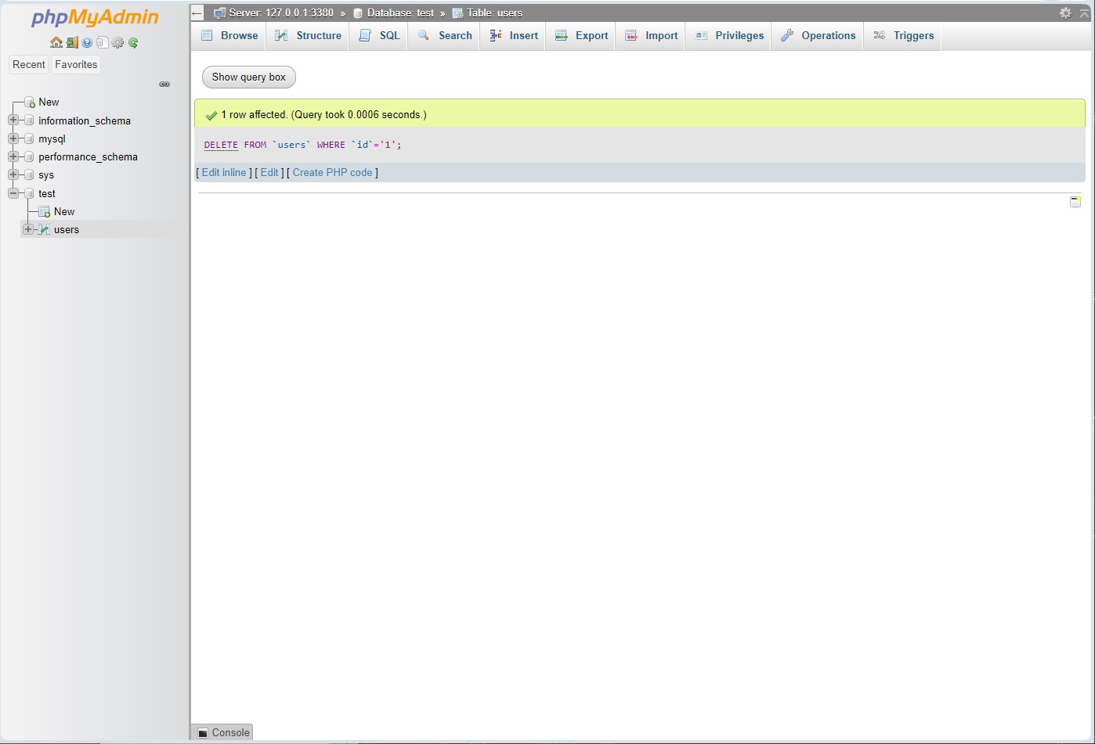Select the users table in the tree
This screenshot has height=744, width=1095.
coord(67,229)
